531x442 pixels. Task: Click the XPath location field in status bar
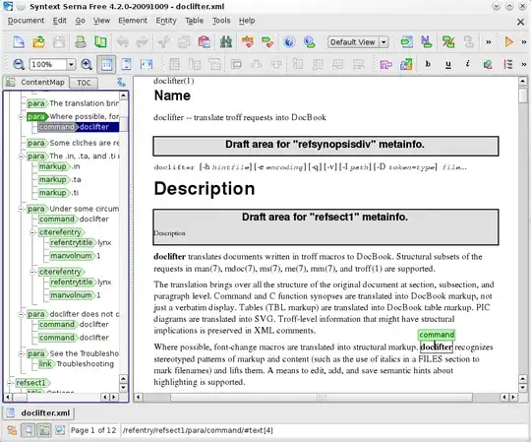pos(324,430)
